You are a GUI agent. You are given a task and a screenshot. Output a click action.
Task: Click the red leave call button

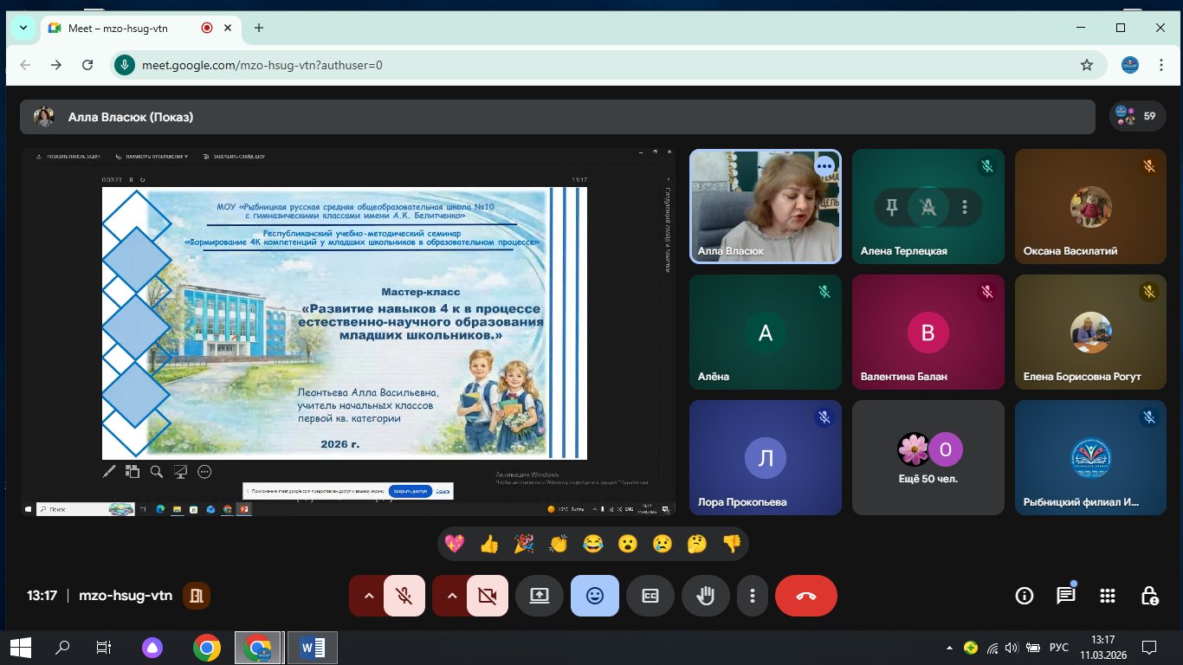coord(805,596)
